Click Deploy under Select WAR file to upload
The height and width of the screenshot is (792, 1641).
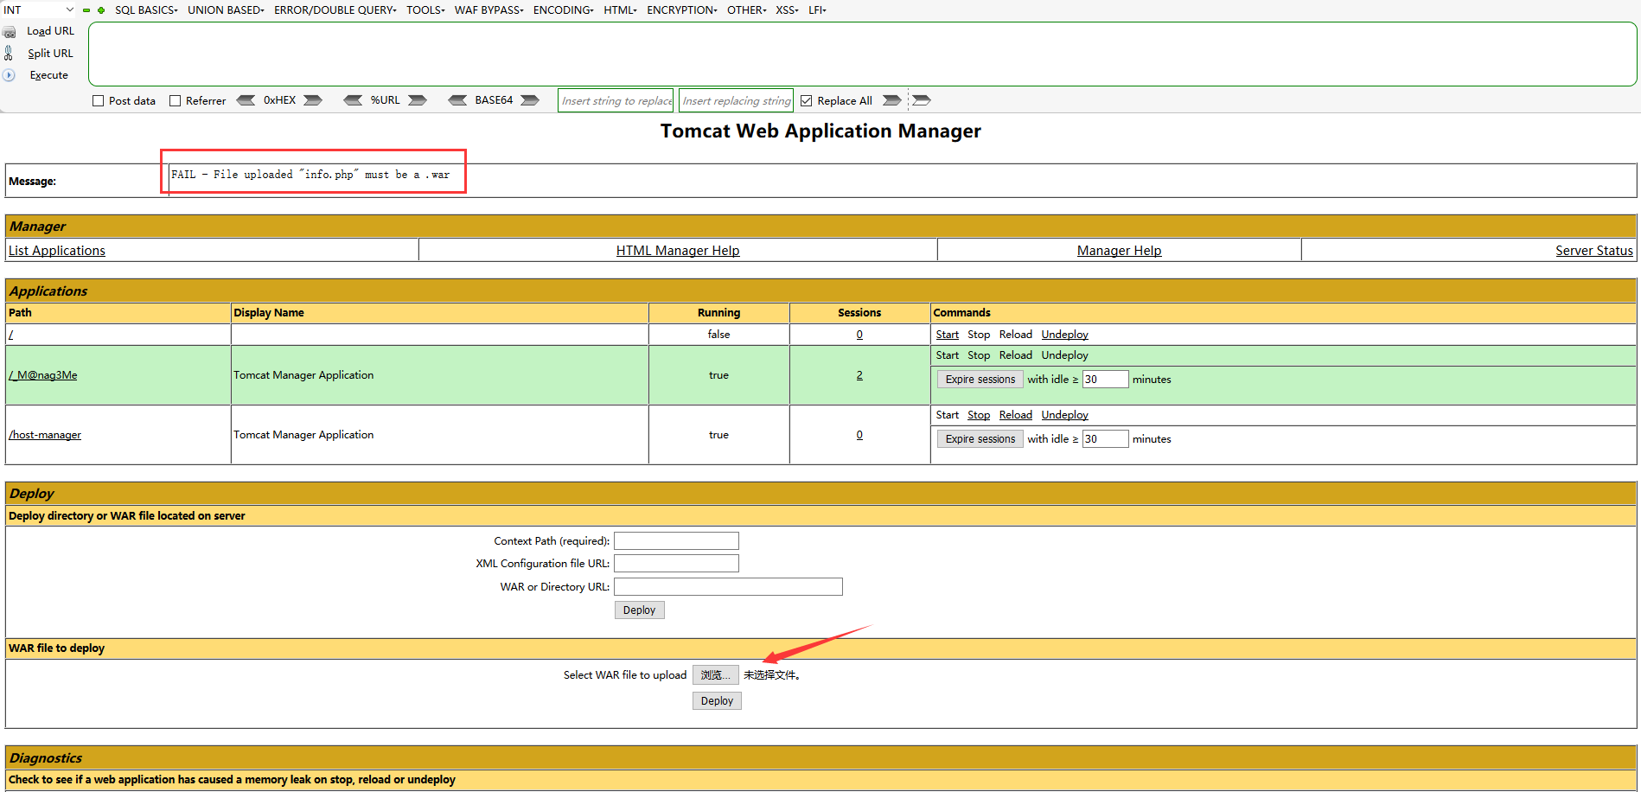(717, 701)
